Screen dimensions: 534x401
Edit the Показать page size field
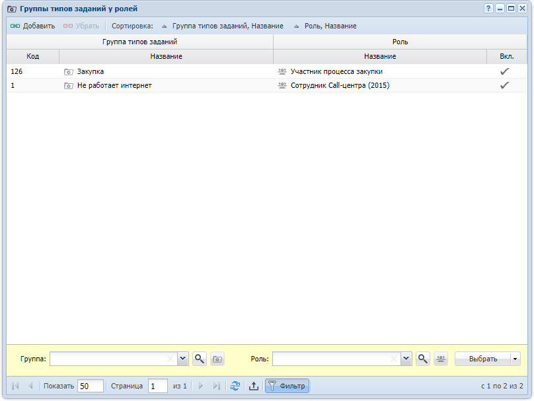tap(91, 386)
